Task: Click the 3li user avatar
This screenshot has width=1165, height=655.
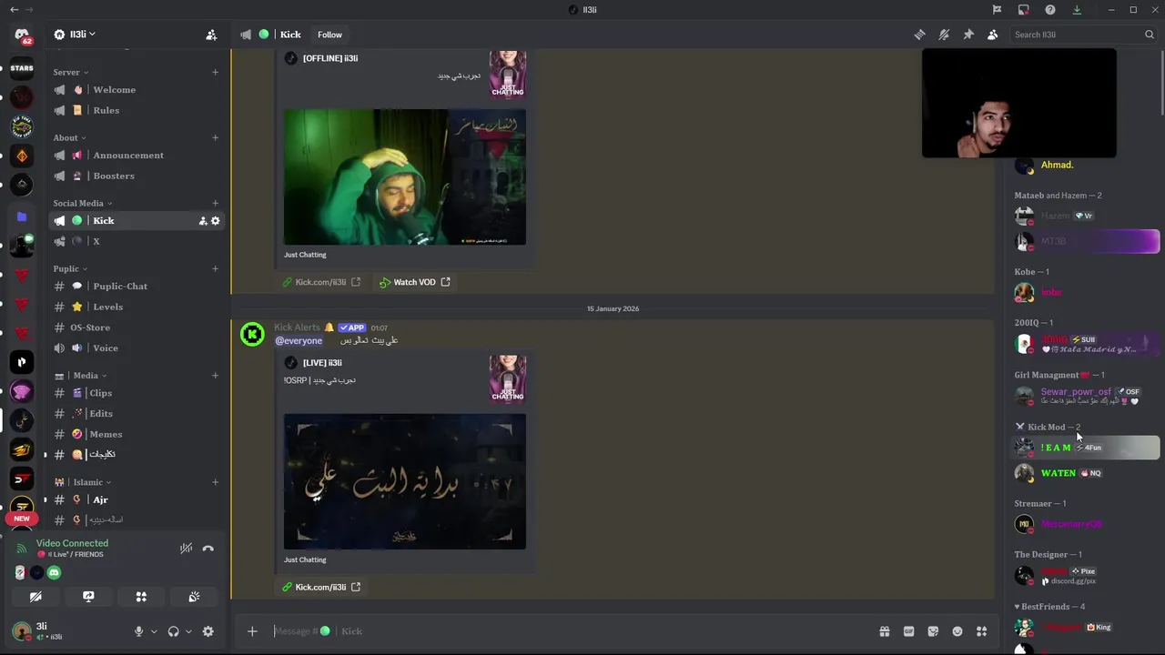Action: pos(22,631)
